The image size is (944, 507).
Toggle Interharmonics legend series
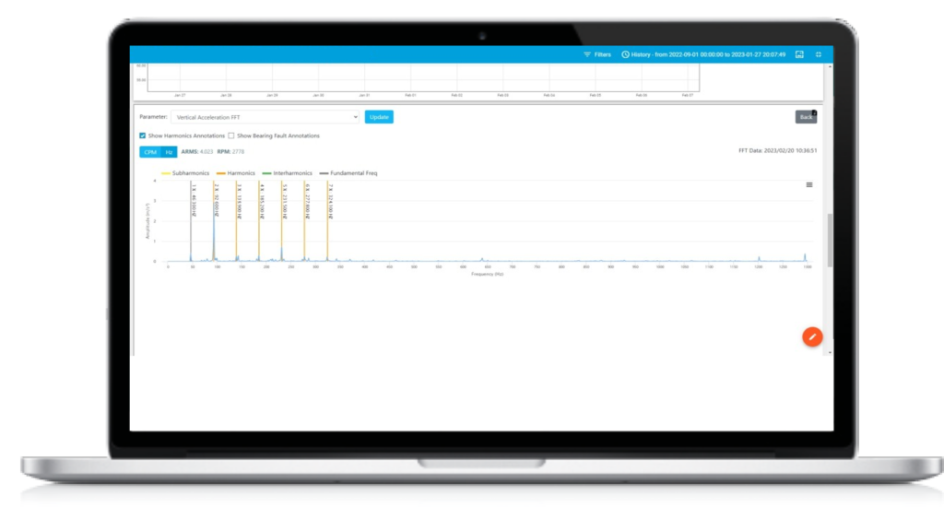(x=288, y=173)
